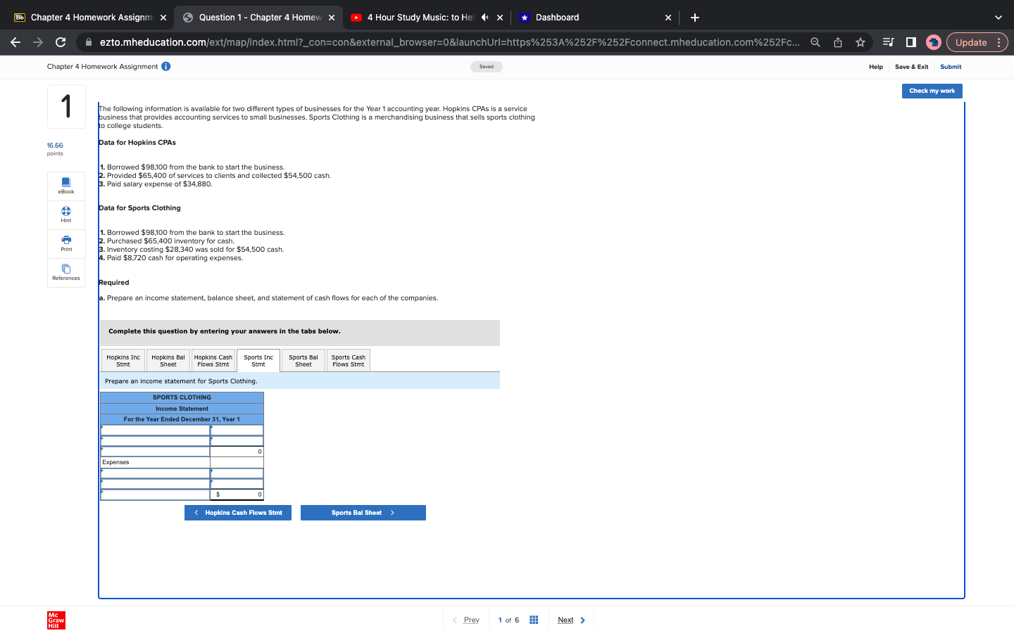Click the McGraw Hill logo

tap(56, 620)
